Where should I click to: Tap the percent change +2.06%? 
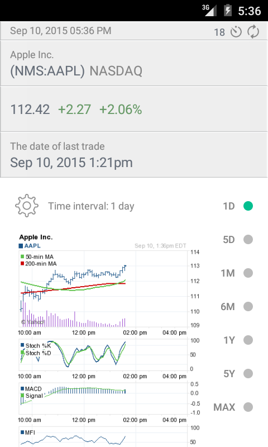point(121,110)
